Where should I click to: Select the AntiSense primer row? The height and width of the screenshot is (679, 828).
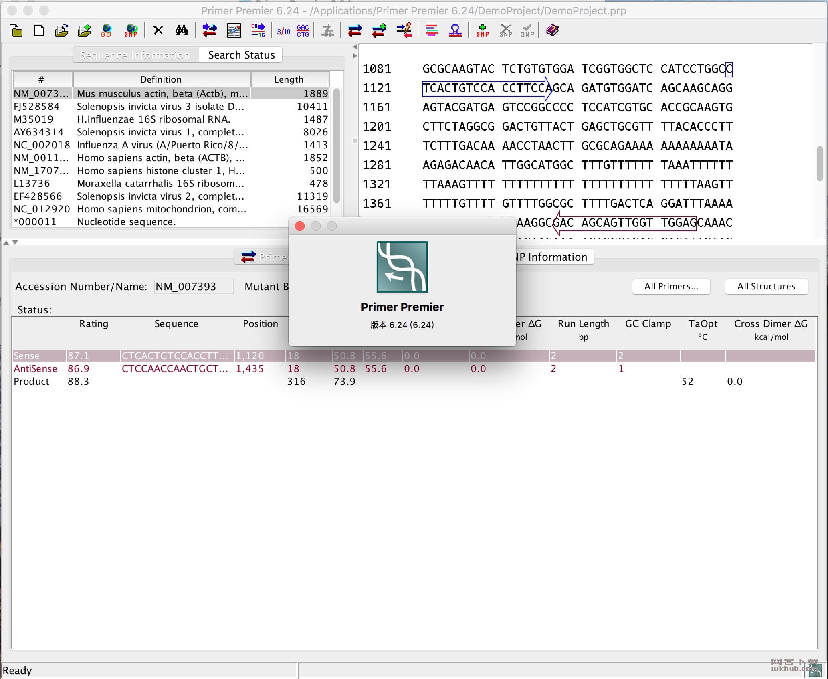(x=414, y=368)
